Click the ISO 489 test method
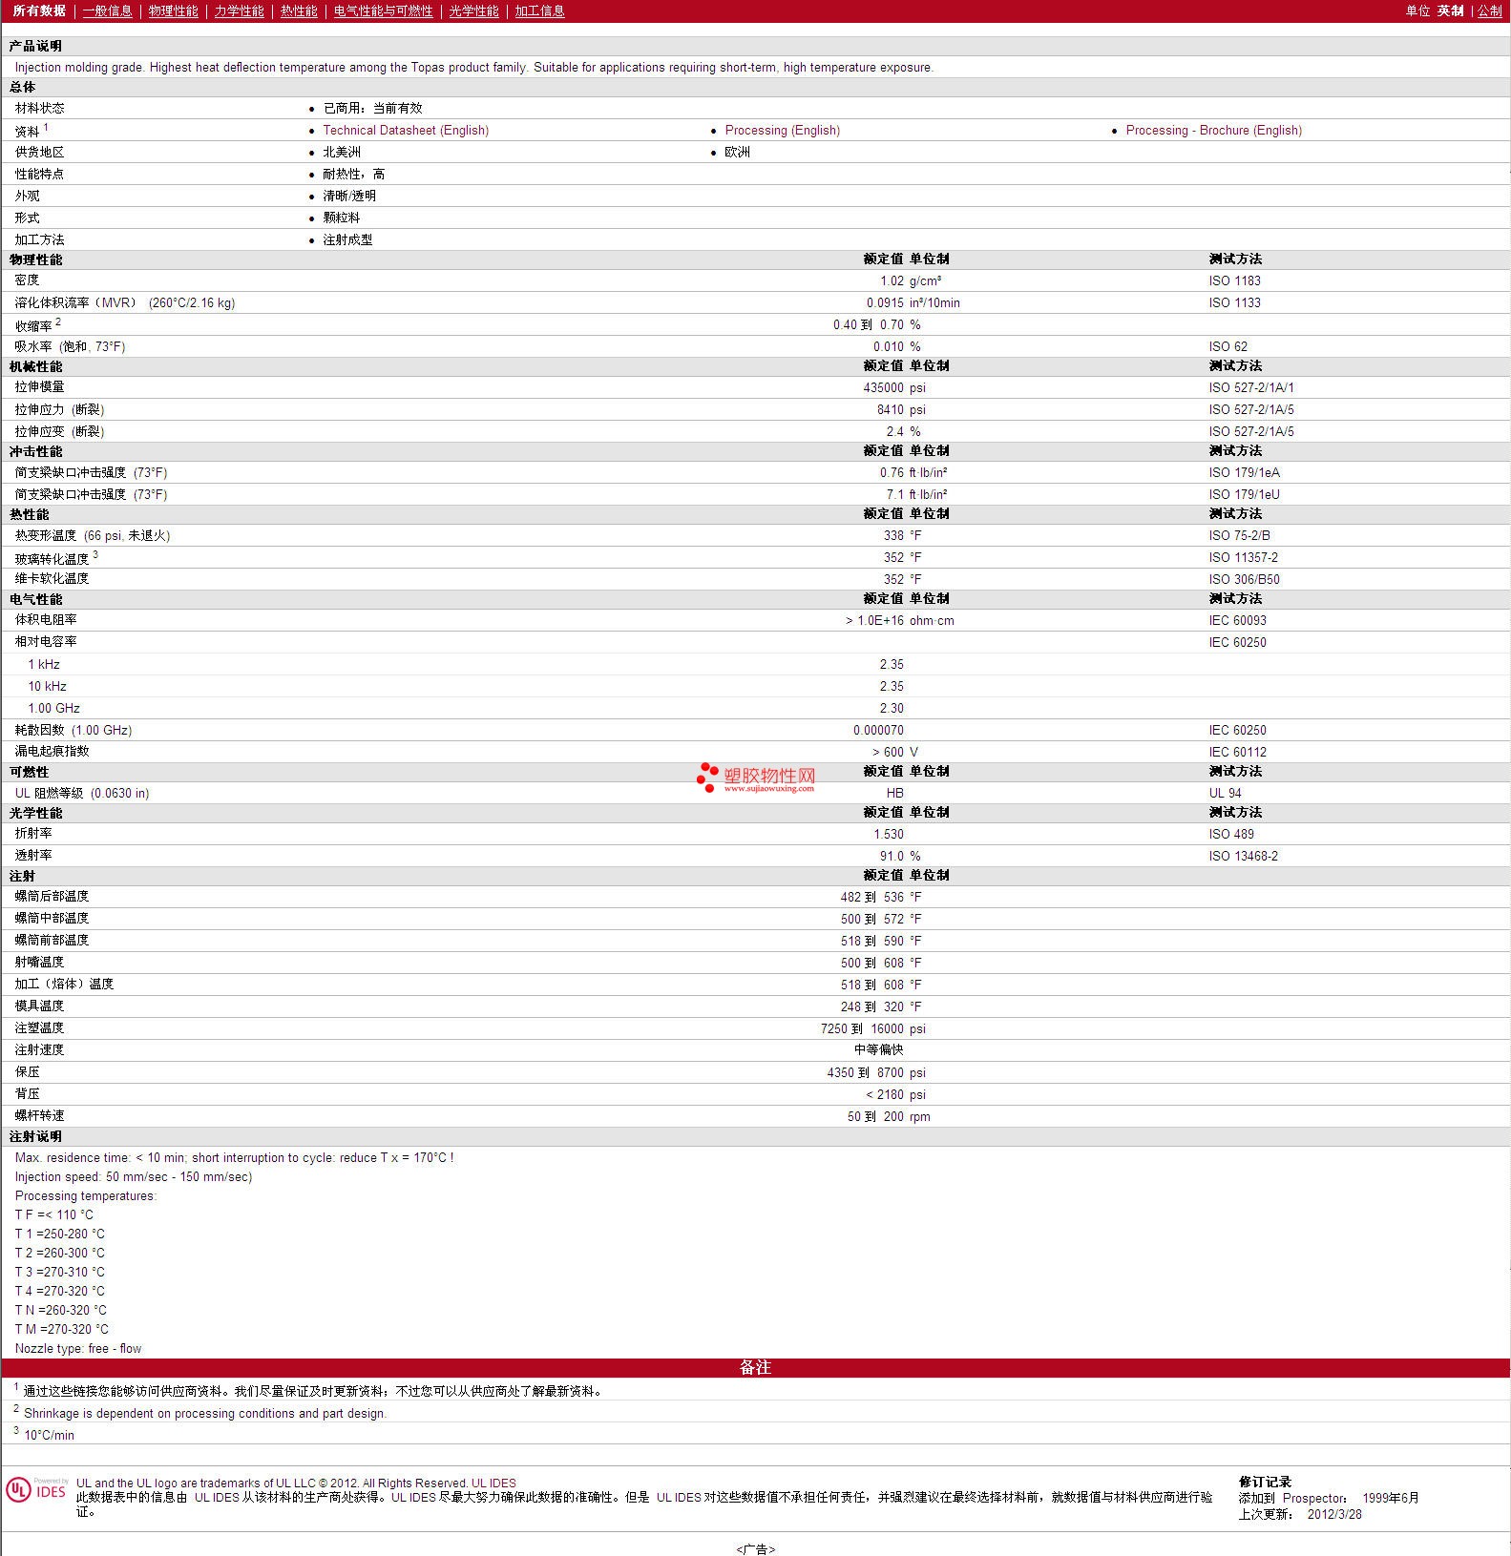Screen dimensions: 1511x1556 [x=1231, y=834]
